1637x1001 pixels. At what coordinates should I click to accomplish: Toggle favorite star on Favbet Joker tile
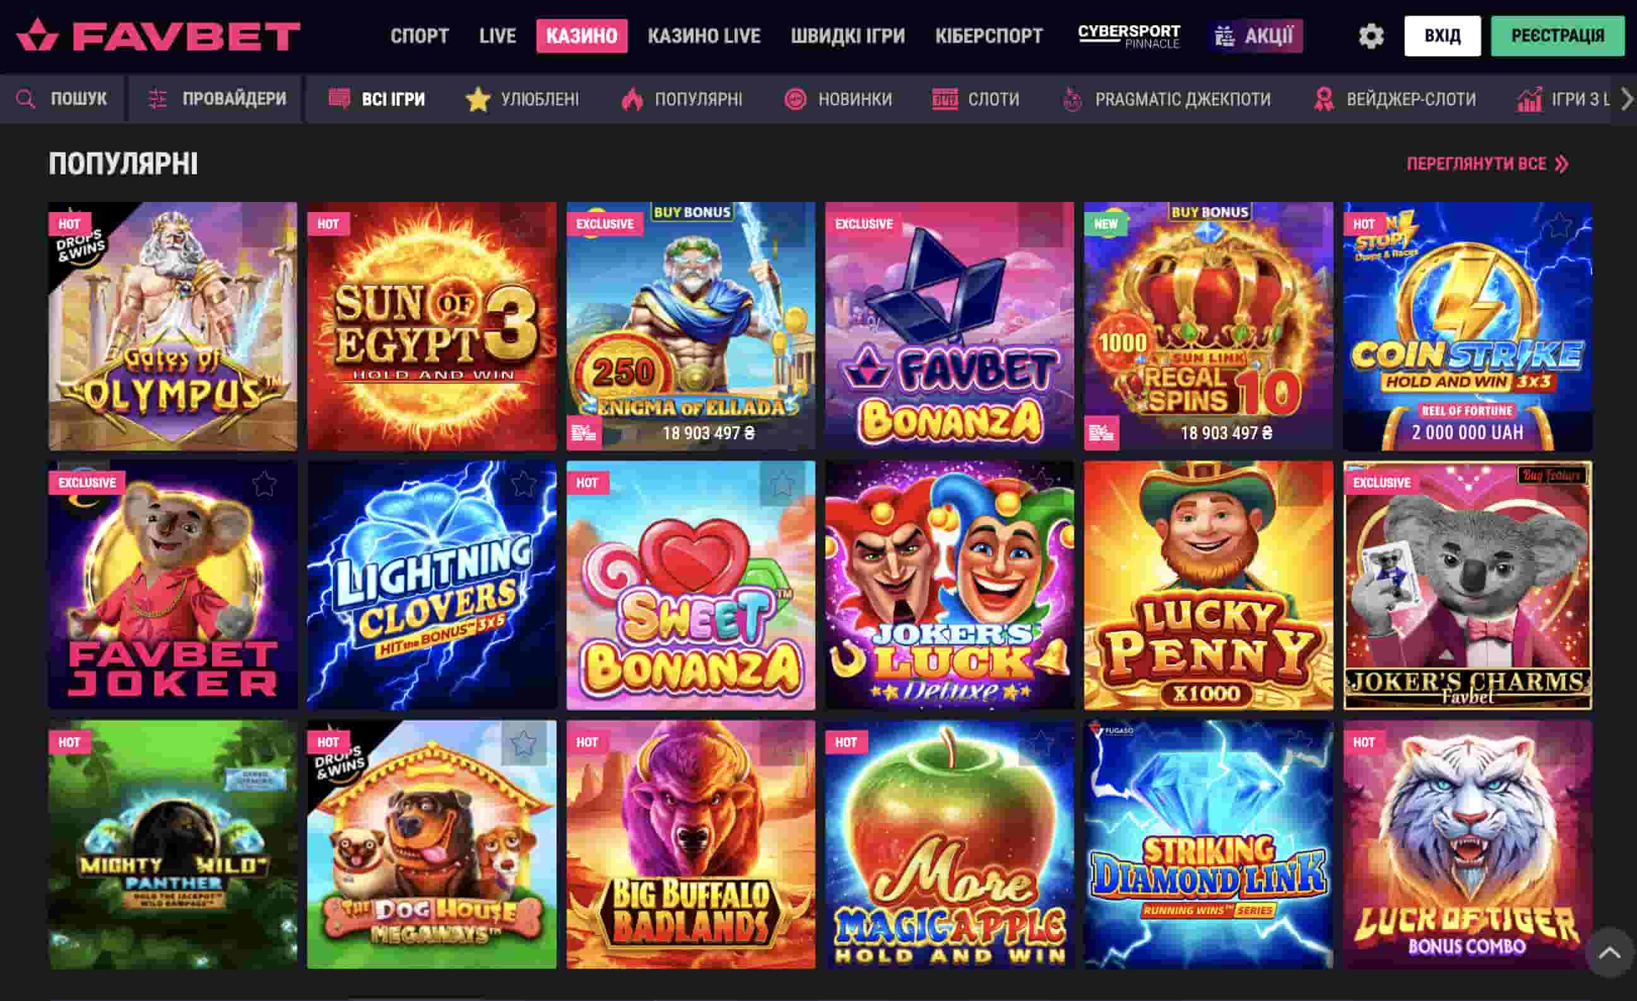(264, 483)
